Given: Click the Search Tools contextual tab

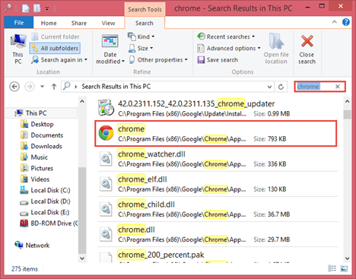Looking at the screenshot, I should tap(145, 9).
